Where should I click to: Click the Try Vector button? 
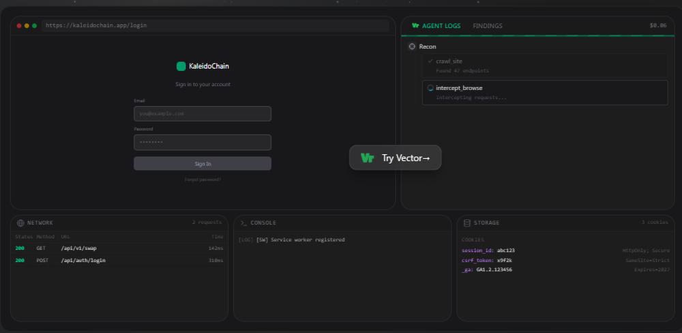[x=396, y=158]
